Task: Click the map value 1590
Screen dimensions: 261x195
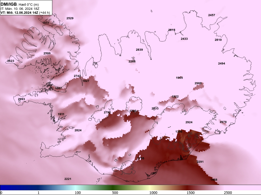Action: 133,111
